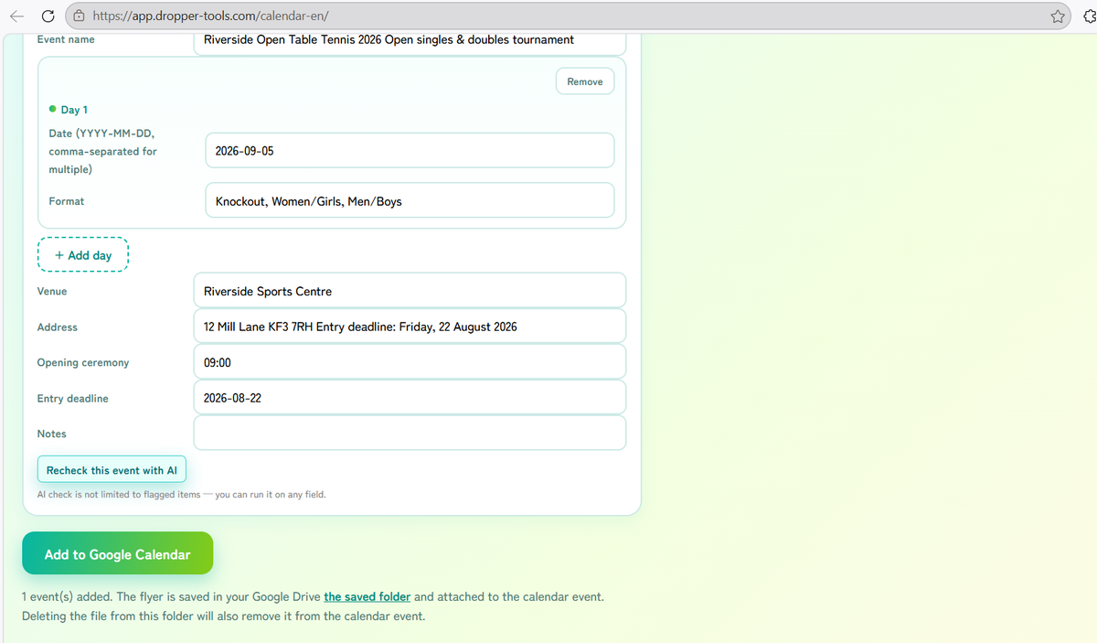Add another day with + Add day
The width and height of the screenshot is (1097, 643).
pos(83,255)
